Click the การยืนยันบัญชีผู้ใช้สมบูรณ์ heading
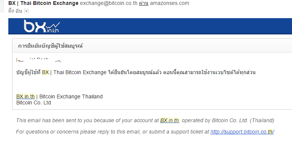Screen dimensions: 292x143 pyautogui.click(x=51, y=46)
